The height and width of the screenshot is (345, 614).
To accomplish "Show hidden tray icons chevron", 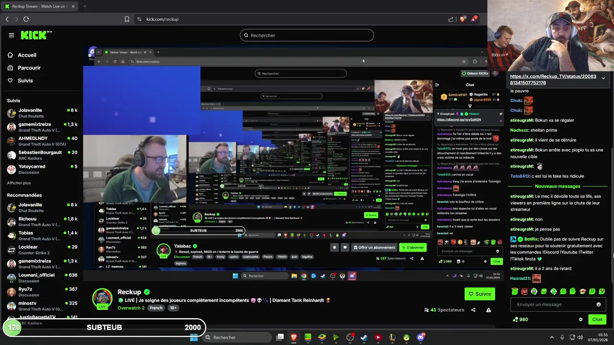I will click(552, 337).
